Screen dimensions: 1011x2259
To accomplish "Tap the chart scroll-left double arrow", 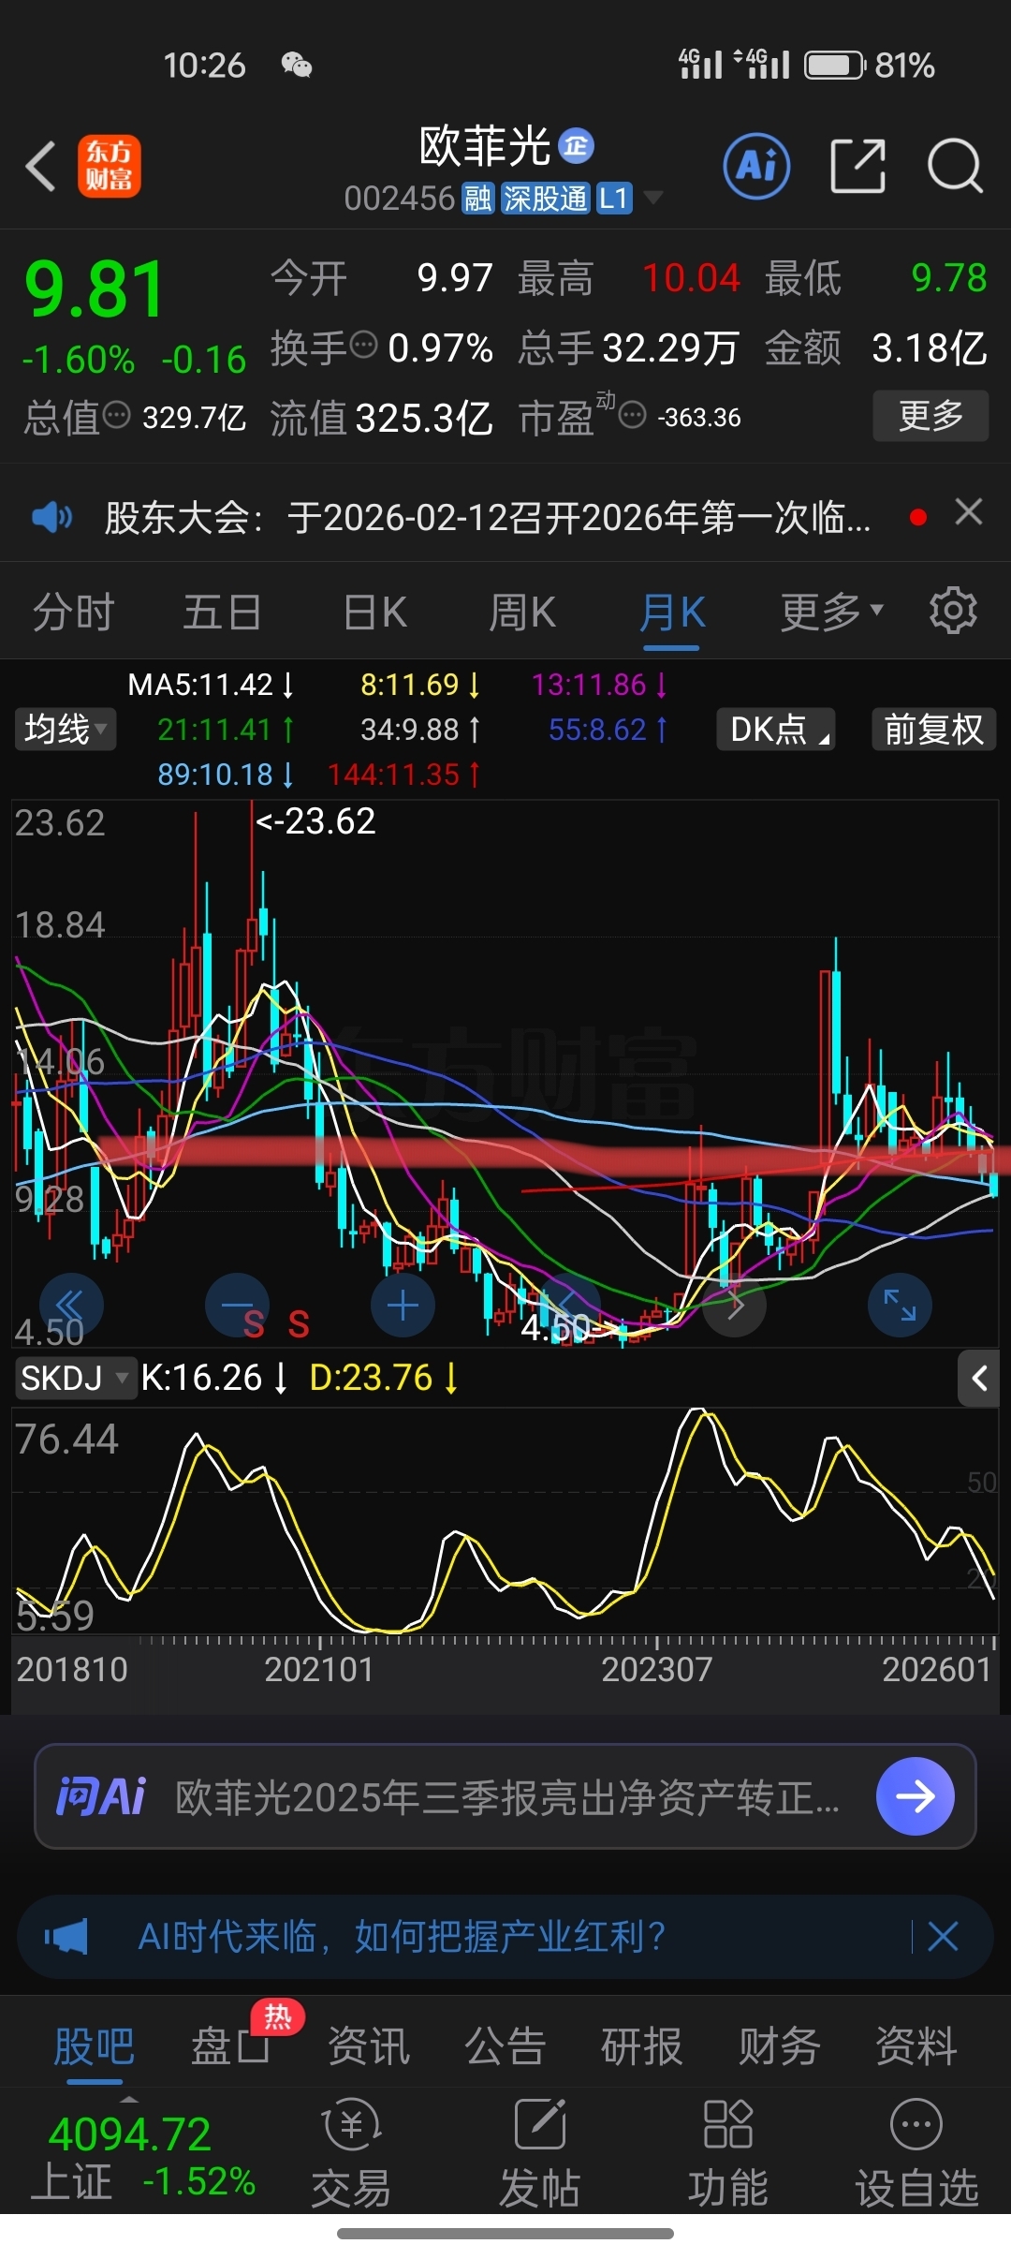I will (x=71, y=1305).
